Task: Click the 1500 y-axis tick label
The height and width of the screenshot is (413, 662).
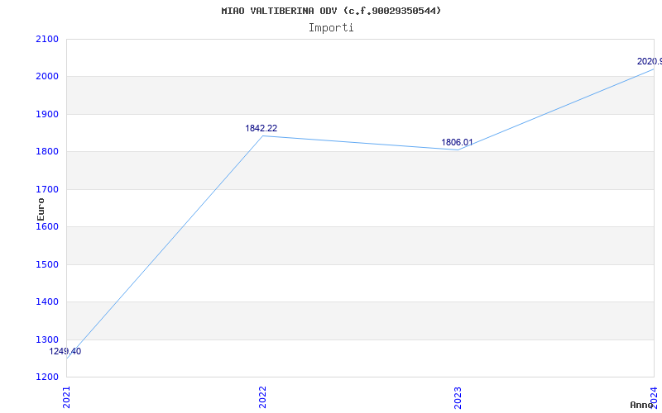Action: point(47,264)
